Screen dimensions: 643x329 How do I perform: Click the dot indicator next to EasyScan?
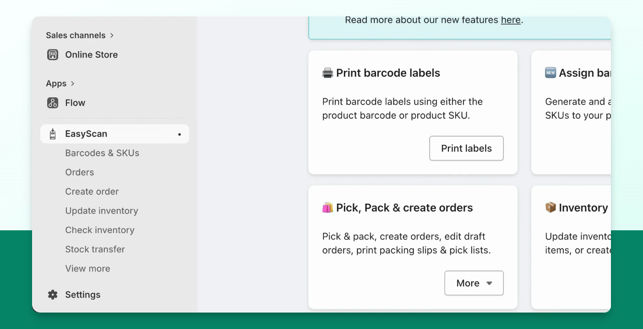[x=180, y=134]
